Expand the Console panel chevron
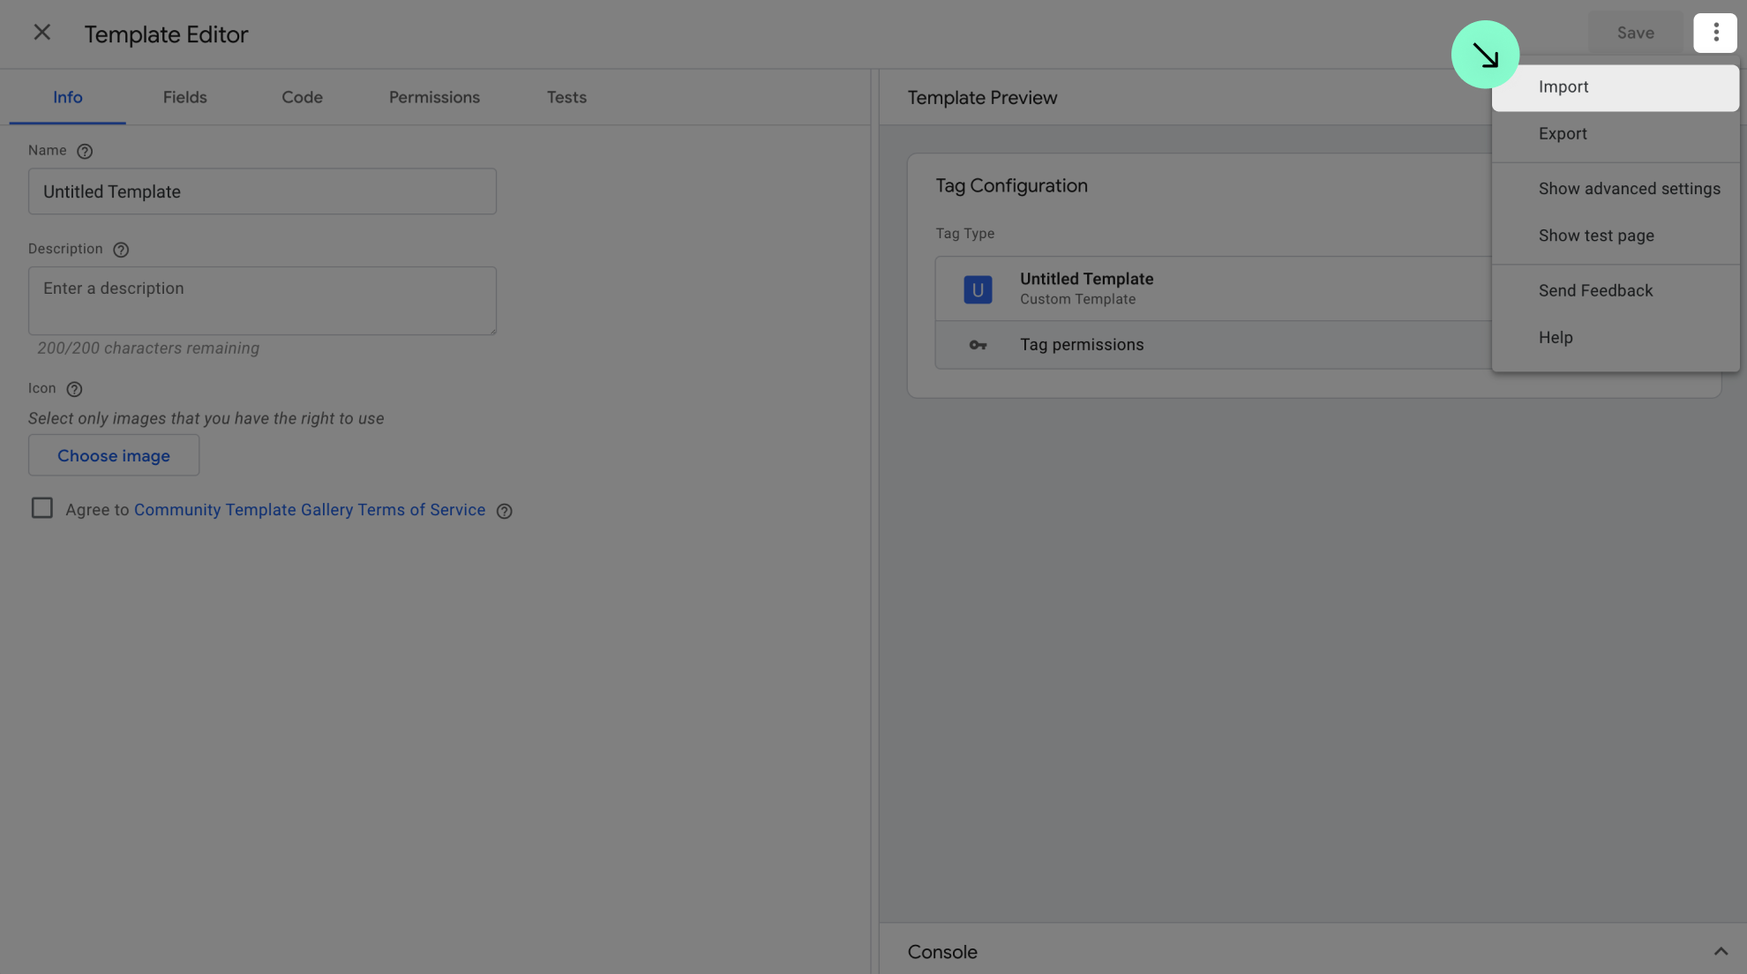 point(1721,951)
